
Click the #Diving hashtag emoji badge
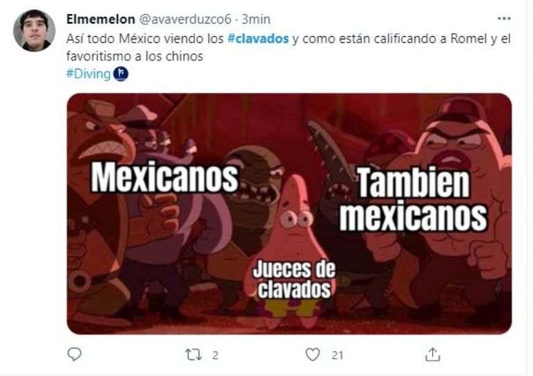click(120, 74)
